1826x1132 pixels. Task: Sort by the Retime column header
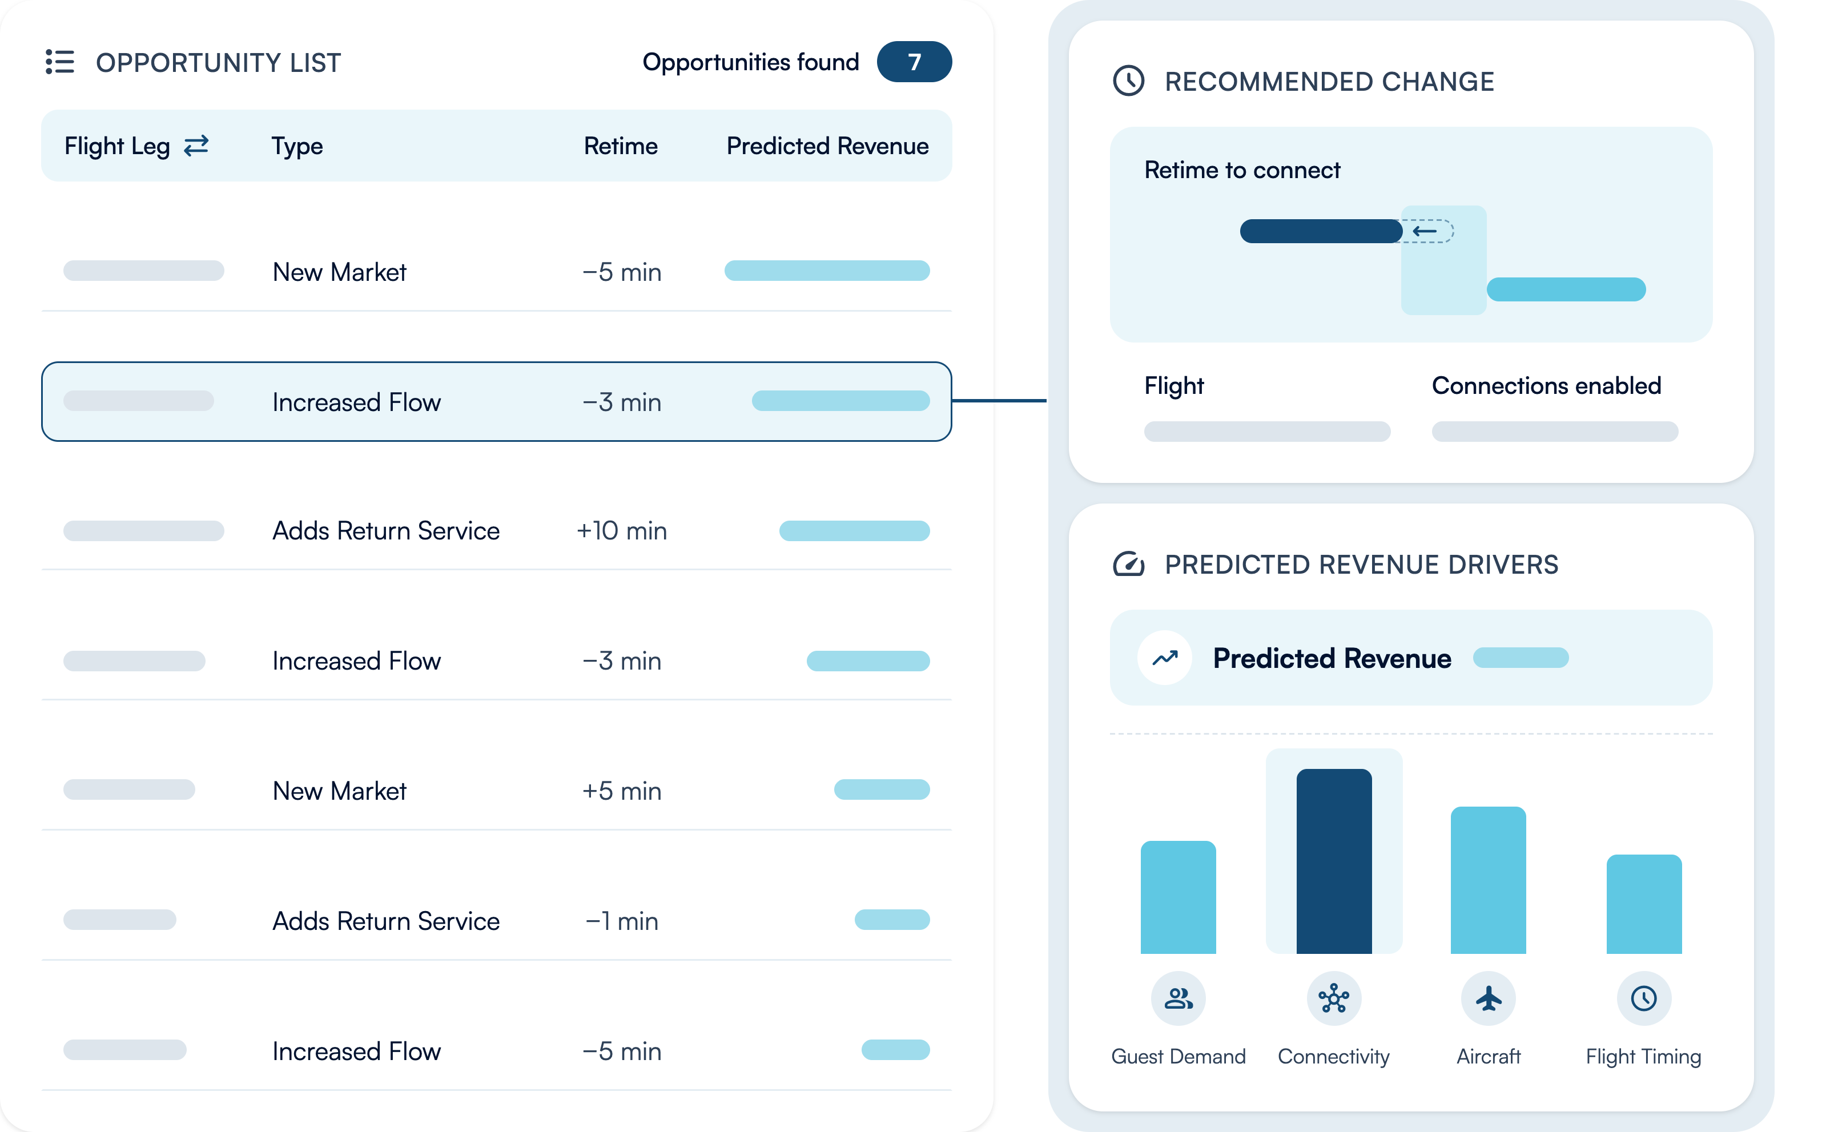621,146
